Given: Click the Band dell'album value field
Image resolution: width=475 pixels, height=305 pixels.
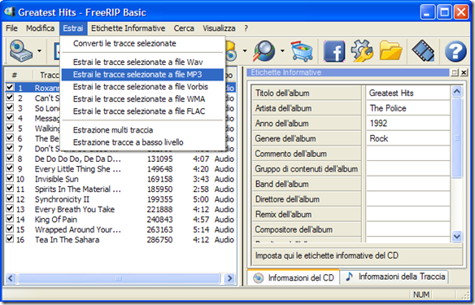Looking at the screenshot, I should pyautogui.click(x=407, y=184).
